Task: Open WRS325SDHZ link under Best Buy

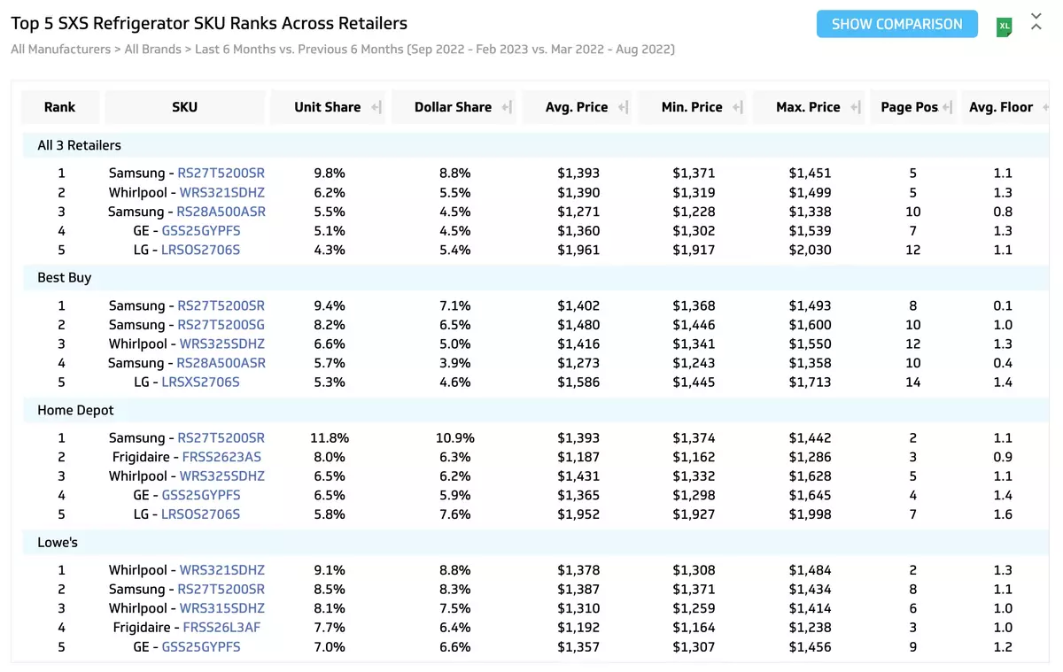Action: tap(222, 344)
